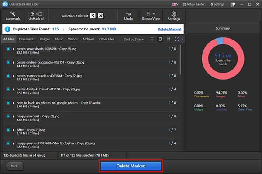Click the info icon beside Duplicate Files Found
Viewport: 262px width, 174px height.
pos(7,29)
